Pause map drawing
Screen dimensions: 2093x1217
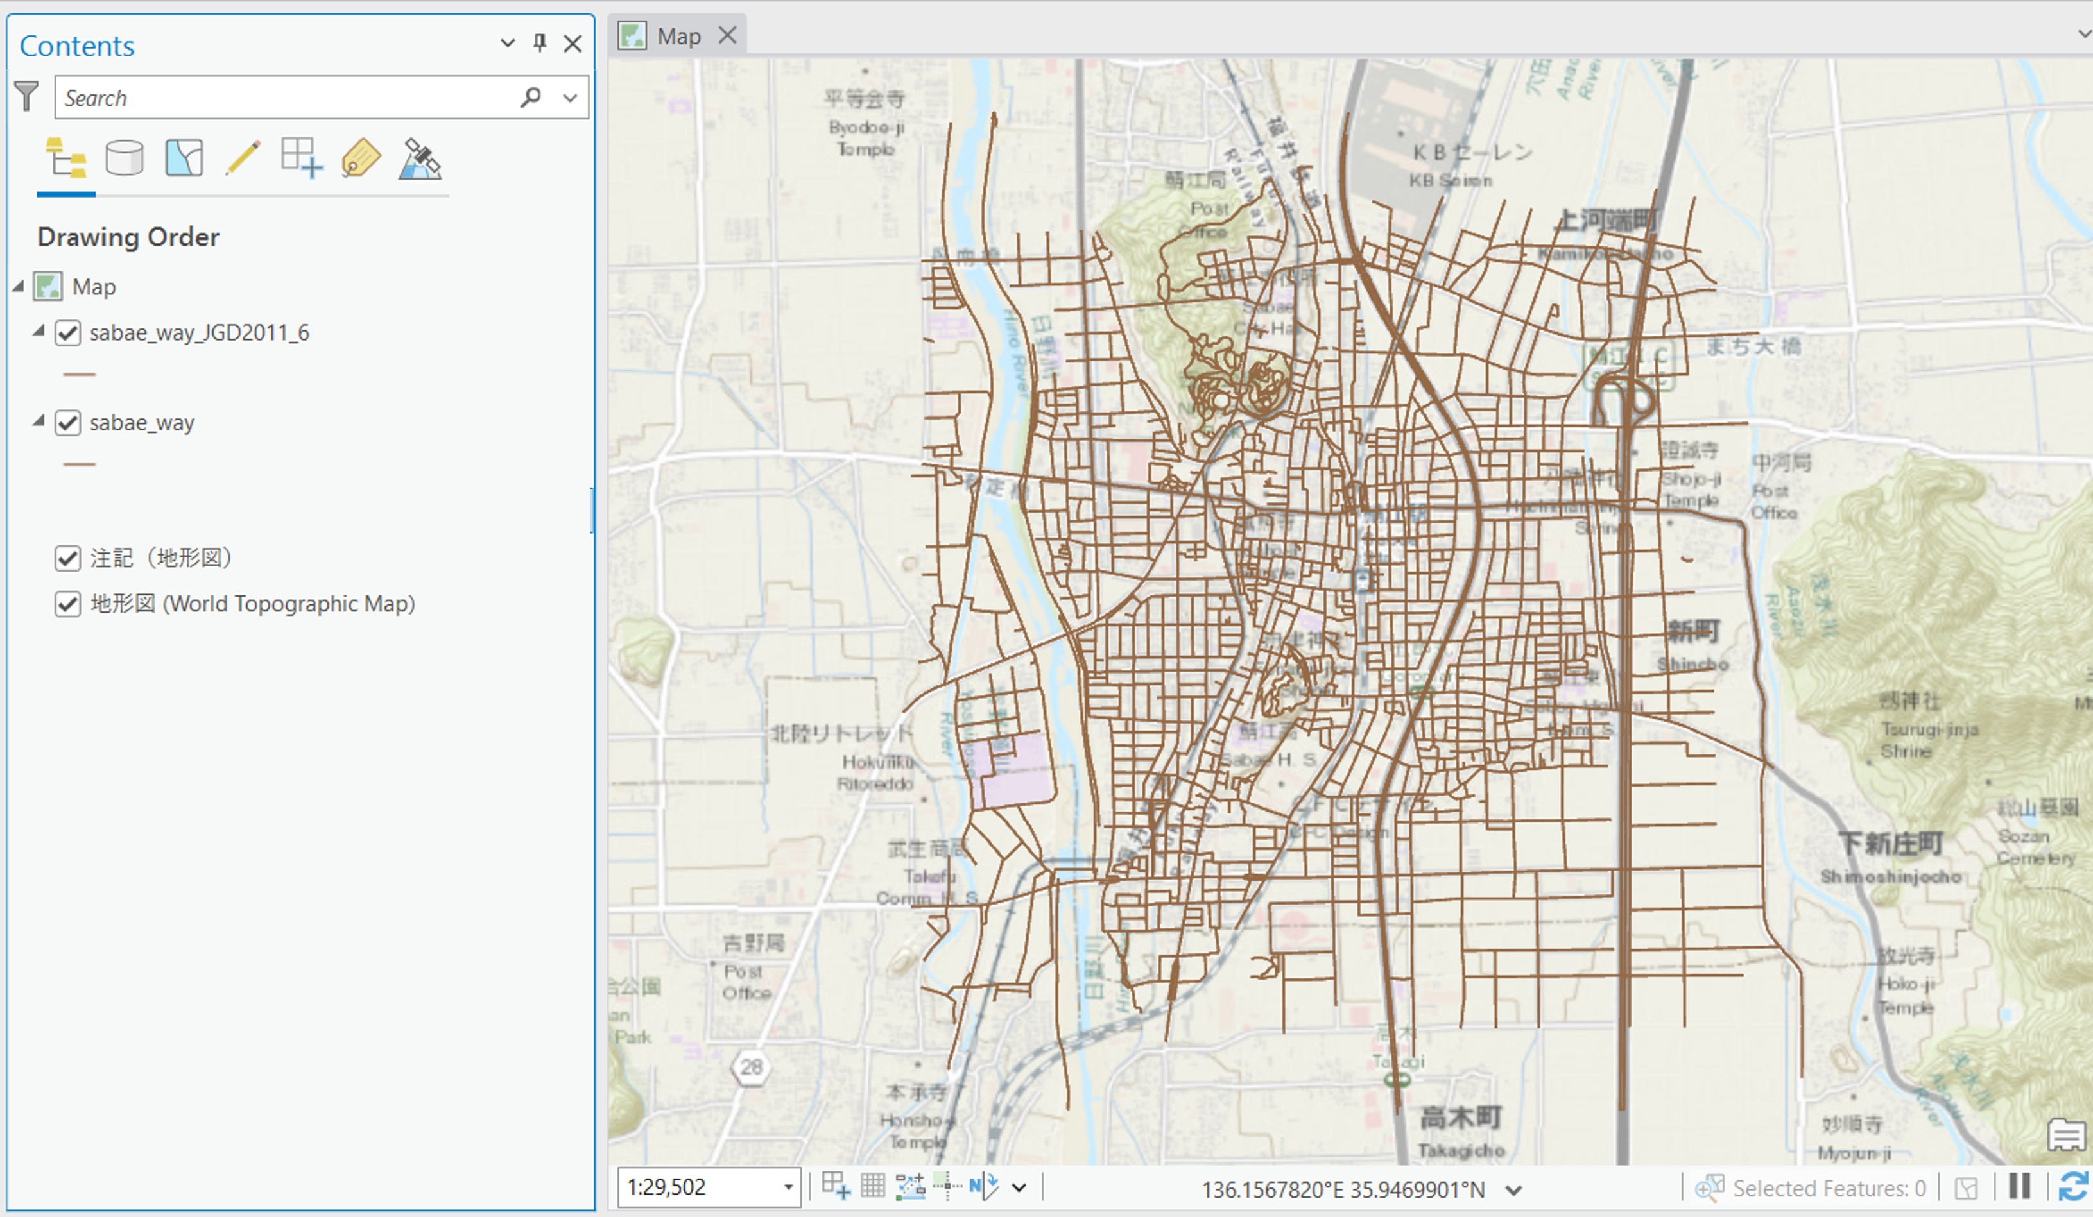[2019, 1186]
